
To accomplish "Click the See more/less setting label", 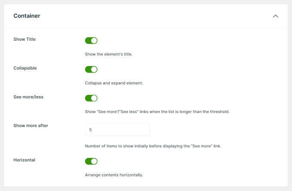I will pyautogui.click(x=28, y=97).
